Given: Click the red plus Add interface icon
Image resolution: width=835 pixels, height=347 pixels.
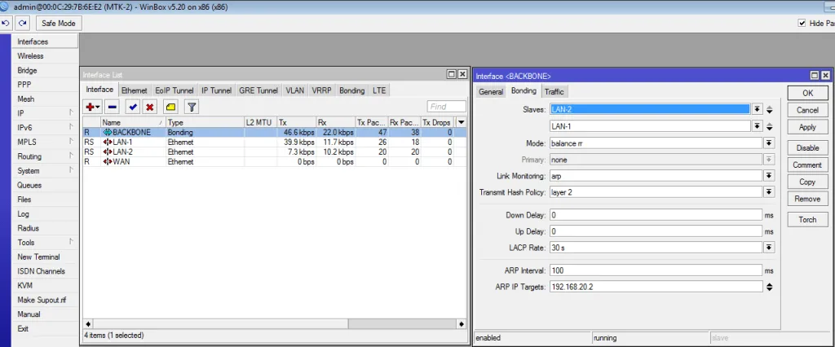Looking at the screenshot, I should (92, 107).
